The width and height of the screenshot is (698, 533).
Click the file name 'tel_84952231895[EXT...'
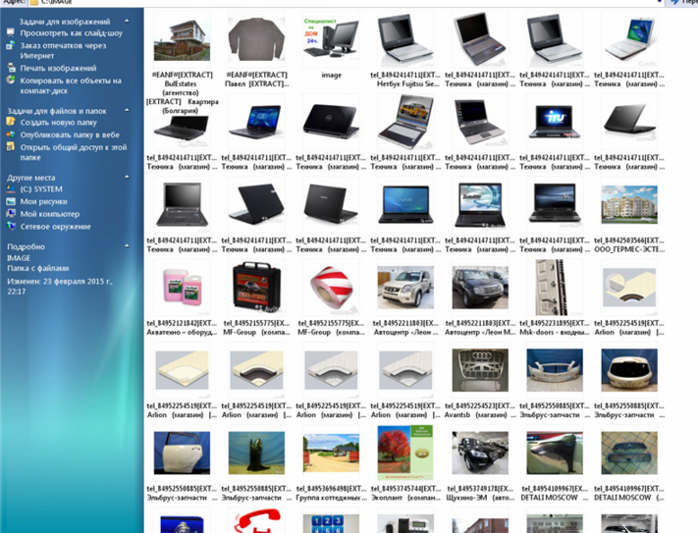pyautogui.click(x=555, y=323)
